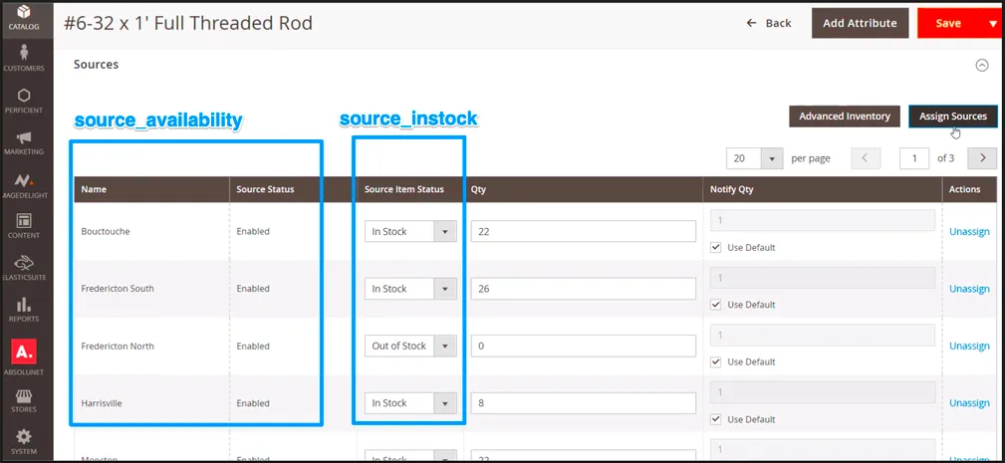Unassign the Fredericton North source
Screen dimensions: 1005x463
(x=969, y=346)
